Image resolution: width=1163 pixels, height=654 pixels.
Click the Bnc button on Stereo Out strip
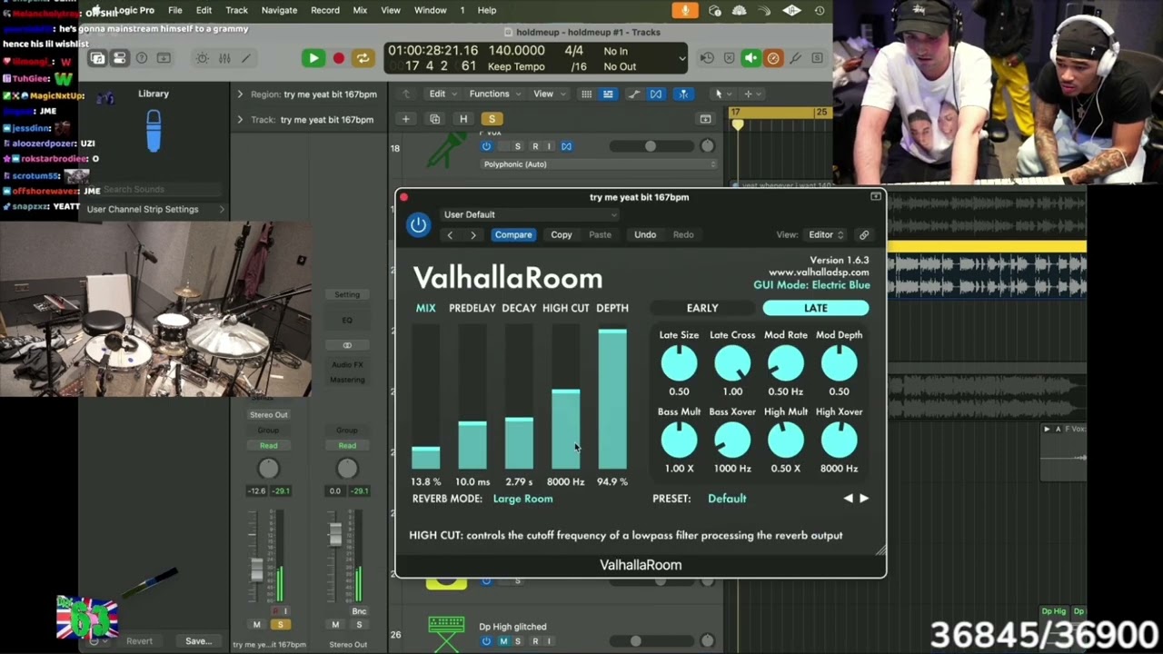359,611
